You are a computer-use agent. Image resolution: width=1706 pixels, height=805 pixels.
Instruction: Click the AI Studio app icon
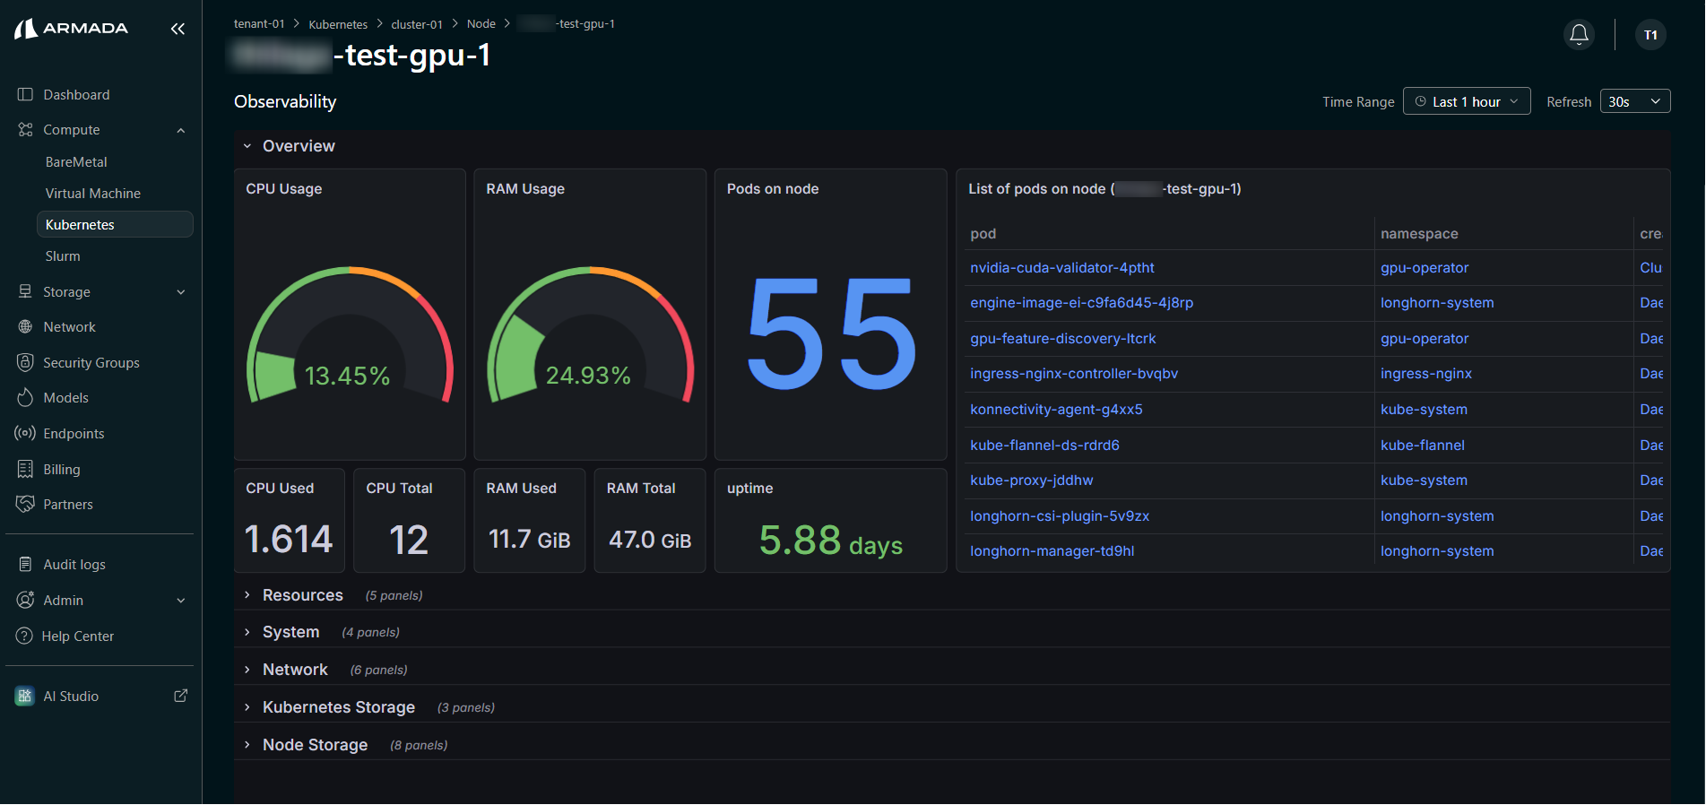25,696
